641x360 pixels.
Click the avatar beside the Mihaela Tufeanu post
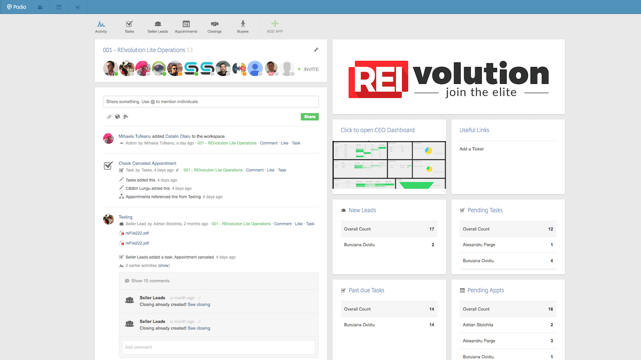[x=108, y=138]
